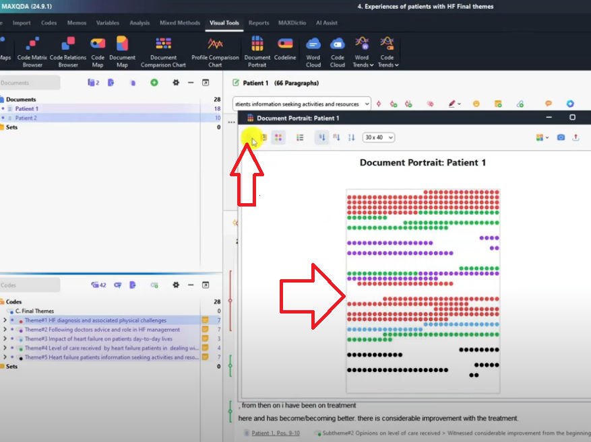This screenshot has height=442, width=591.
Task: Toggle sort by color button in Document Portrait
Action: click(336, 138)
